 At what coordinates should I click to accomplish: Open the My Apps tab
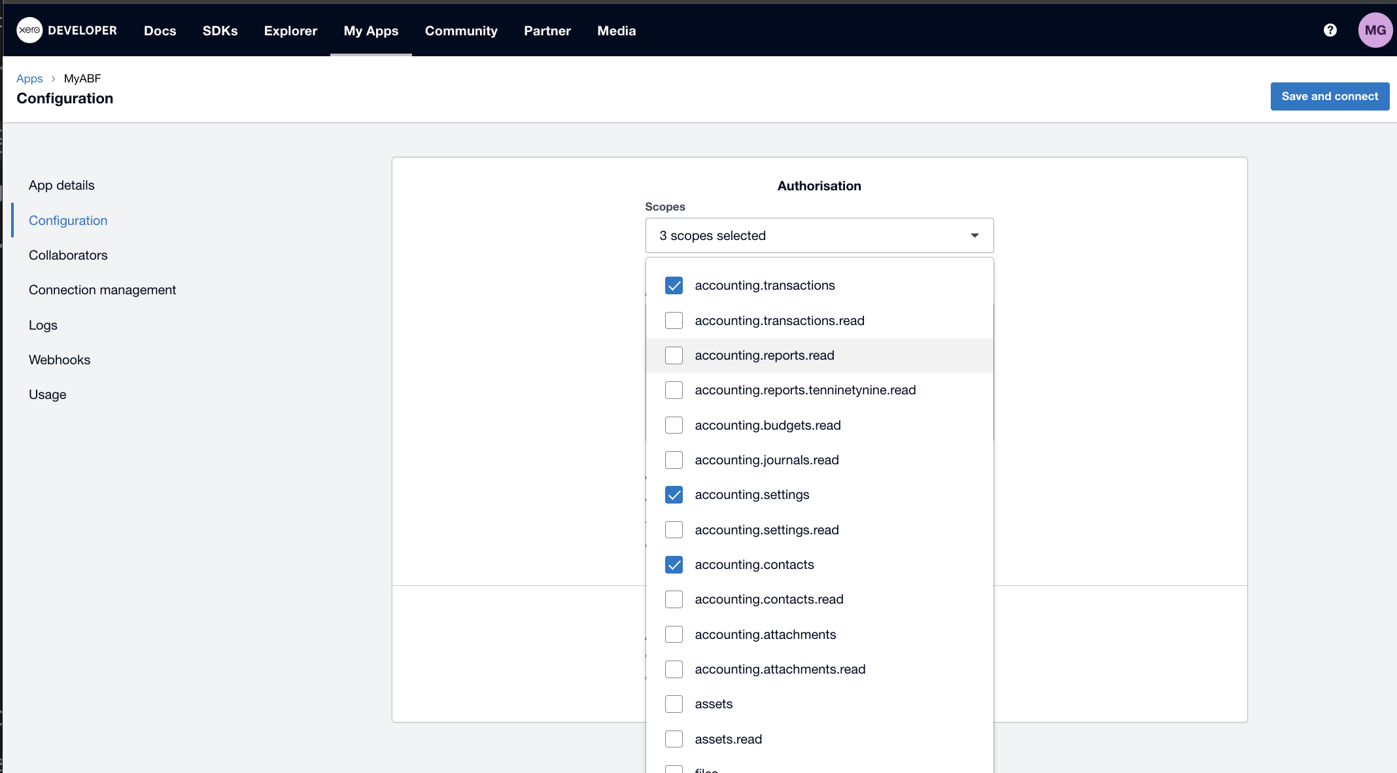pyautogui.click(x=371, y=31)
